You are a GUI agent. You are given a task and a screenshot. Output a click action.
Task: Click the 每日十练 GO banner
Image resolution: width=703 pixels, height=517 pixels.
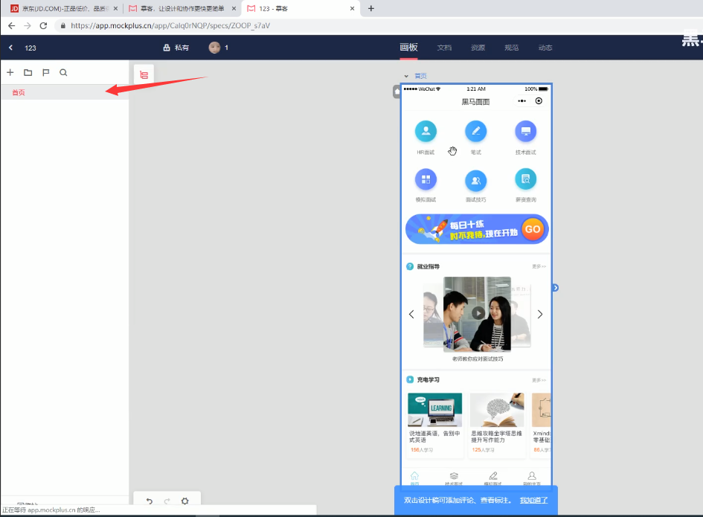477,229
